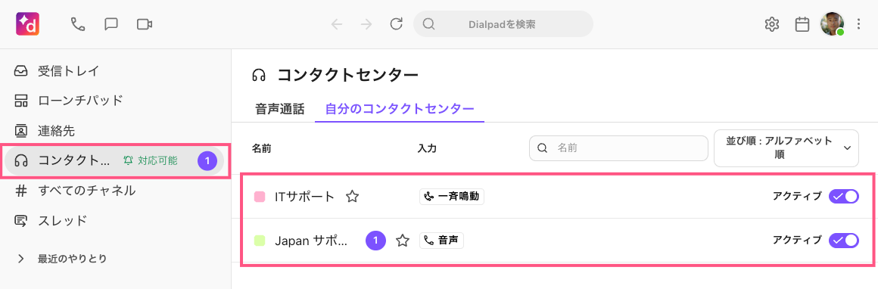Click the phone icon in the 一斉鳴動 tag
The image size is (878, 289).
(429, 197)
